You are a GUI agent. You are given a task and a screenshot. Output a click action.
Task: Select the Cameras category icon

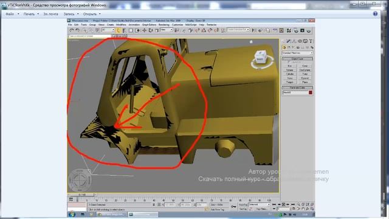tap(298, 47)
